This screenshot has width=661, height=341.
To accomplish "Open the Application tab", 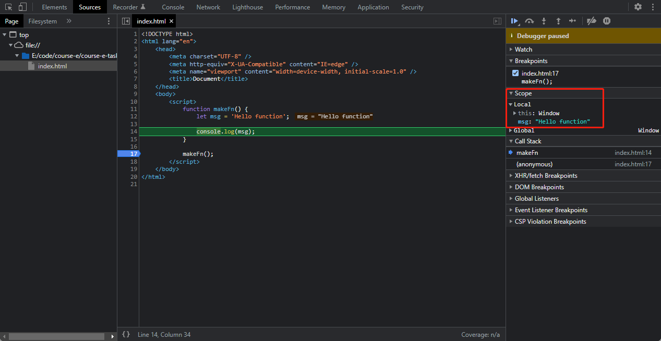I will tap(373, 7).
